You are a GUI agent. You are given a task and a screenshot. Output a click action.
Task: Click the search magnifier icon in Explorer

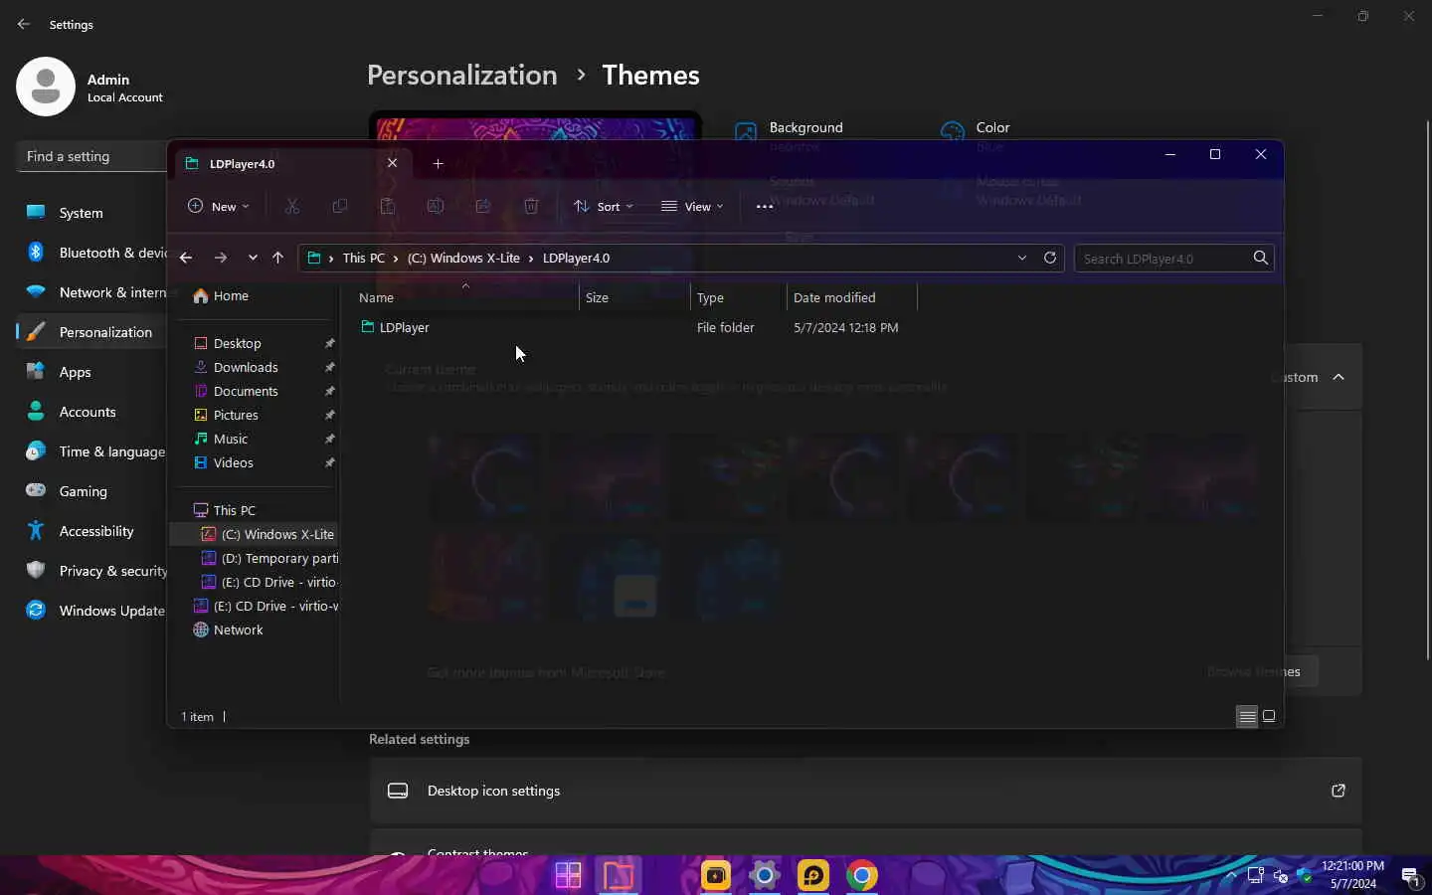pos(1260,258)
